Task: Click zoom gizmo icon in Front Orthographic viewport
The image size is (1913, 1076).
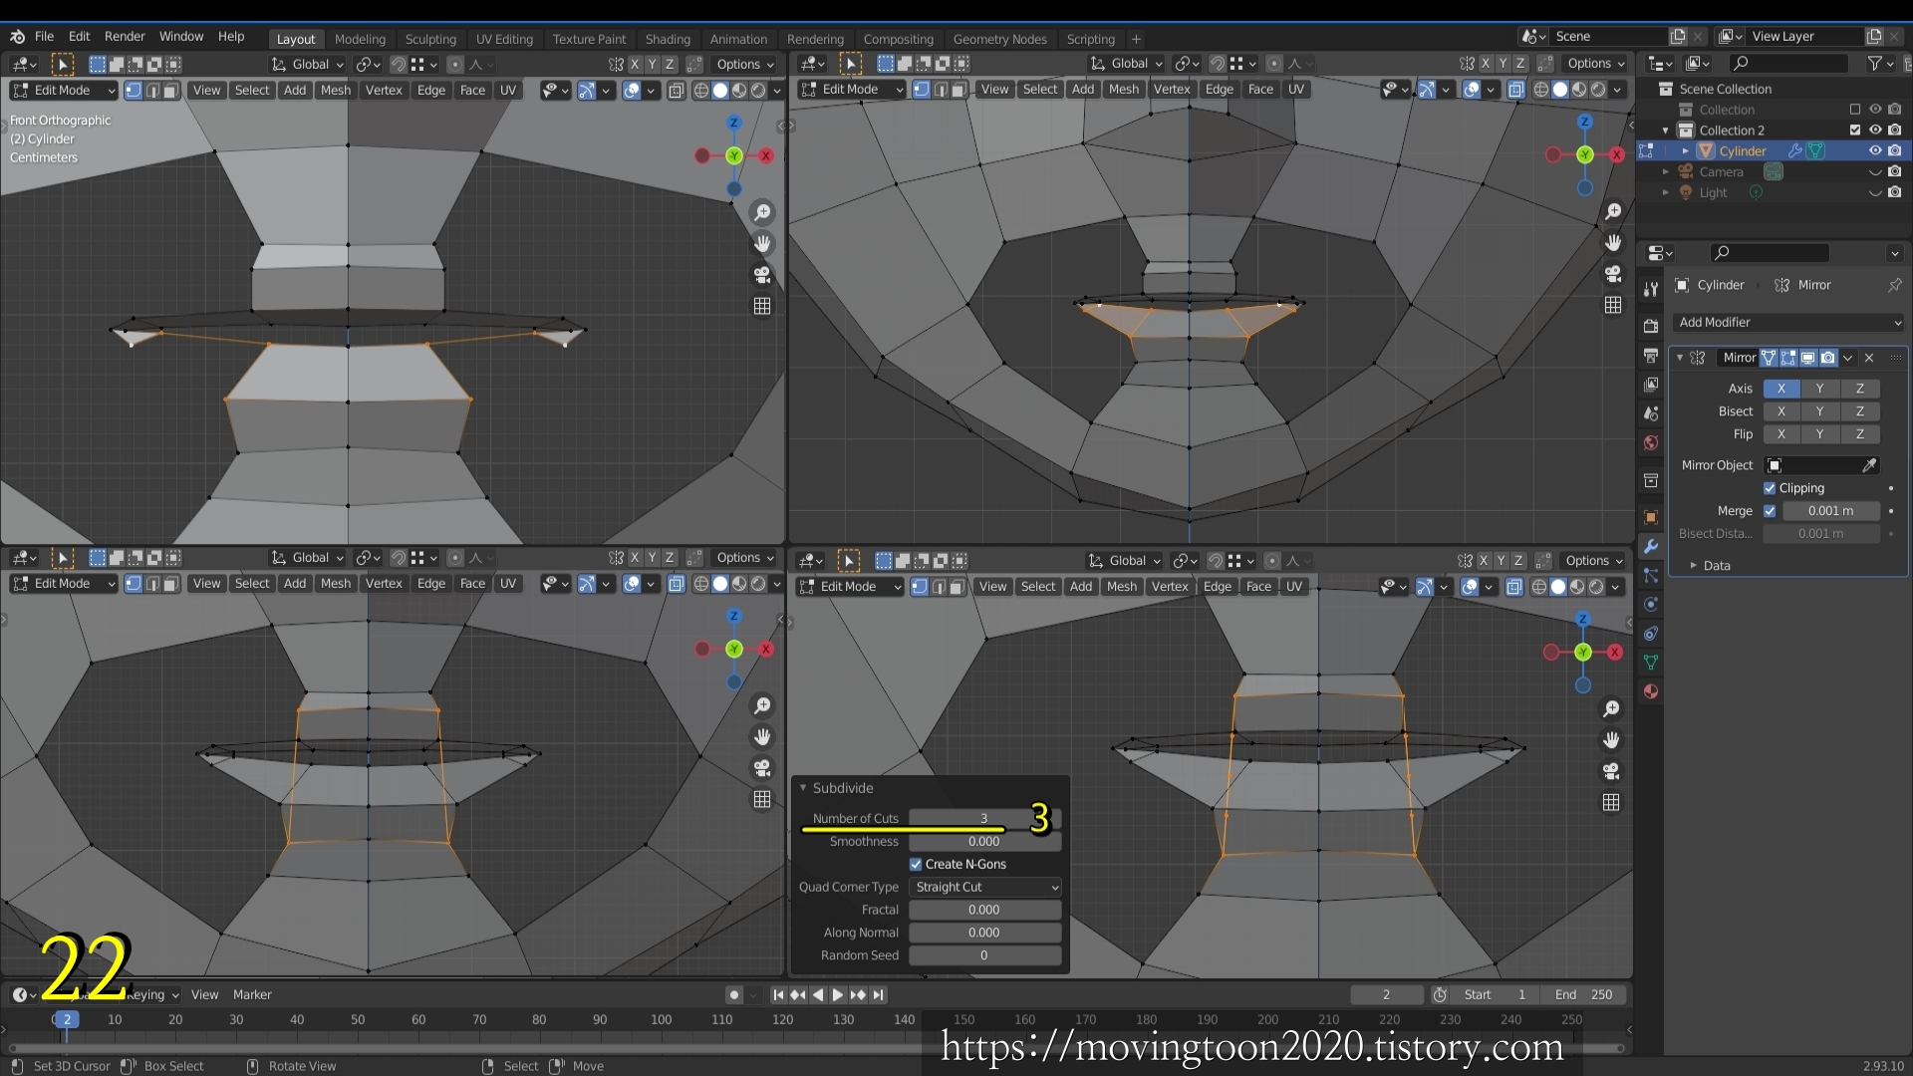Action: [762, 212]
